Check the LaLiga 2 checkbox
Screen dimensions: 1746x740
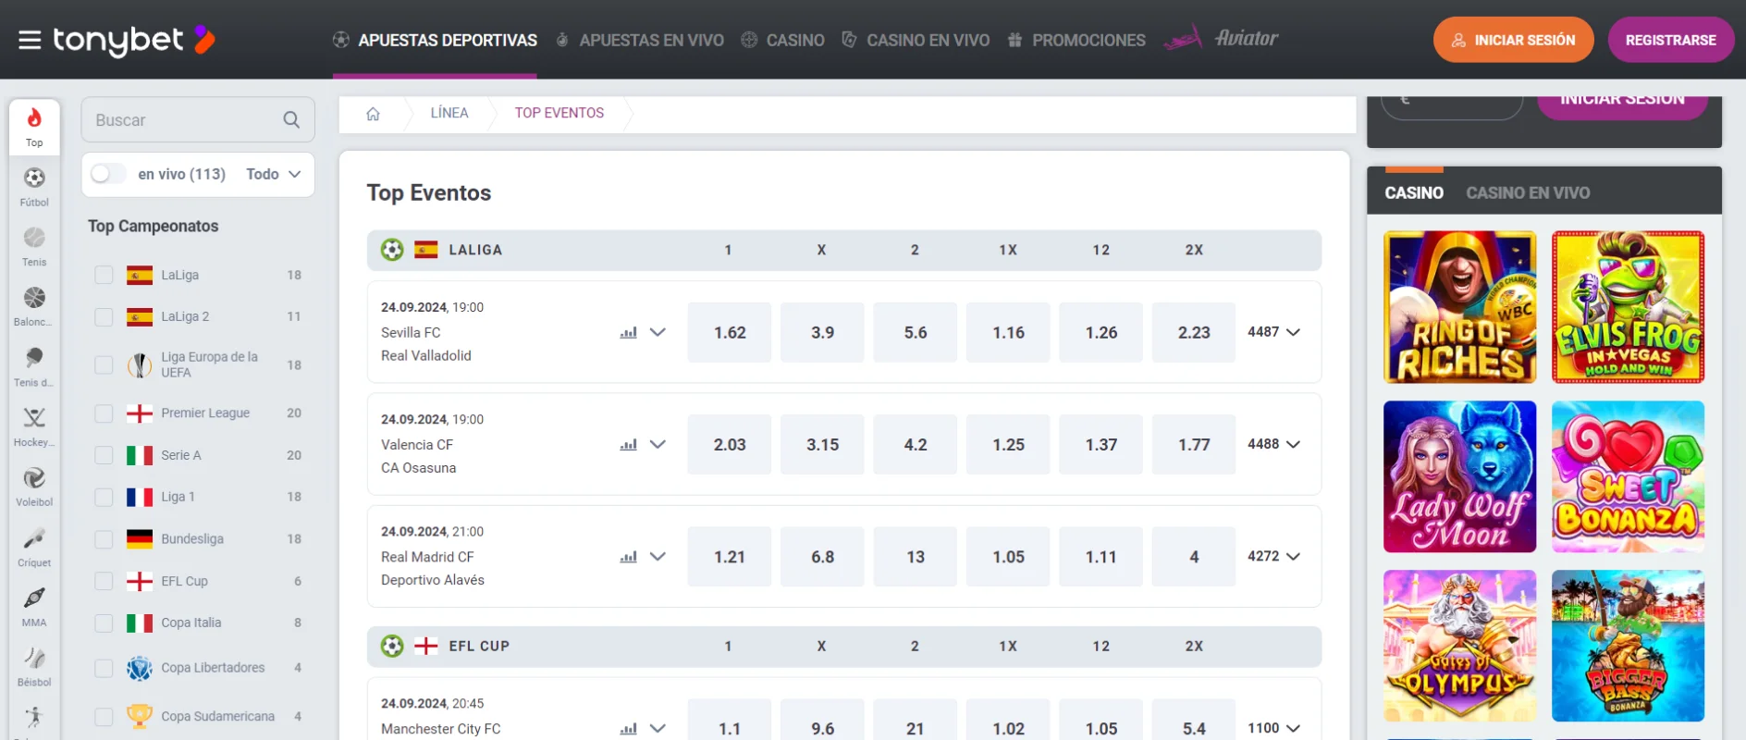[104, 316]
